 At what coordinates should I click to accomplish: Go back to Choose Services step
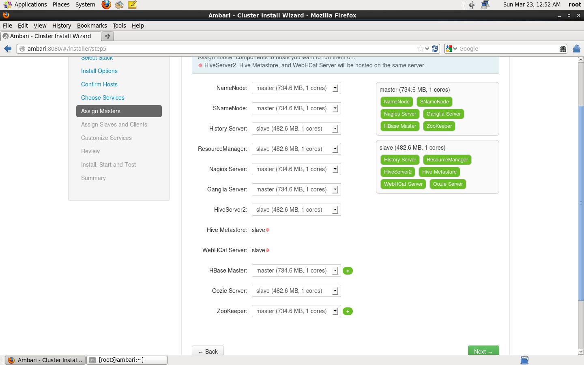(x=103, y=98)
